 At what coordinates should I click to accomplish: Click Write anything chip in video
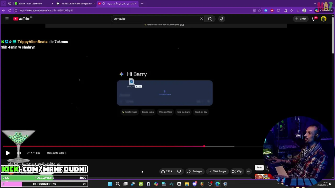click(x=165, y=112)
